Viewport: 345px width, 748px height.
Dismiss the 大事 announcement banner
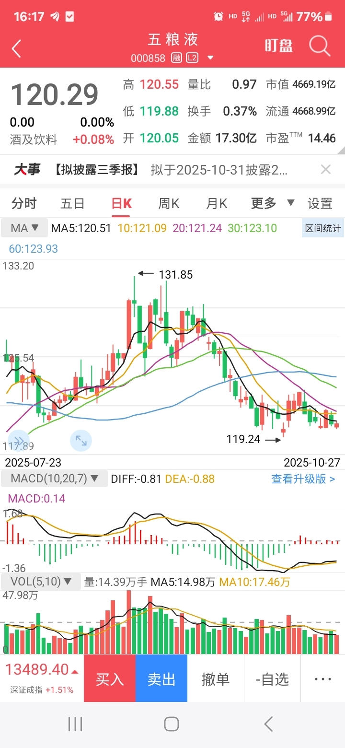tap(326, 169)
